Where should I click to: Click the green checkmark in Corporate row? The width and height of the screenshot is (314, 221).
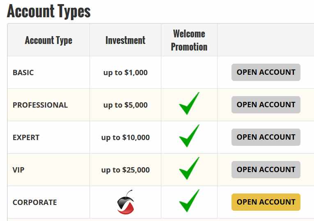[189, 201]
